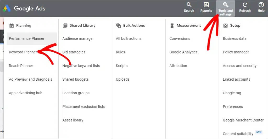
Task: Open Negative keyword lists
Action: (x=81, y=66)
